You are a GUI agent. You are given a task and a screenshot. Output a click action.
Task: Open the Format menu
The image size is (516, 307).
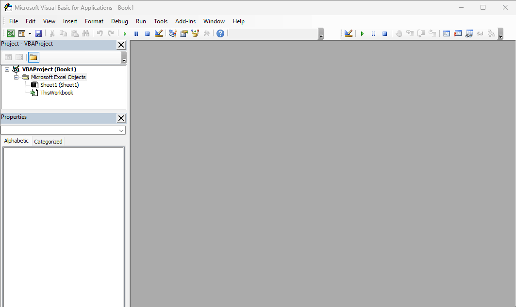[x=94, y=21]
